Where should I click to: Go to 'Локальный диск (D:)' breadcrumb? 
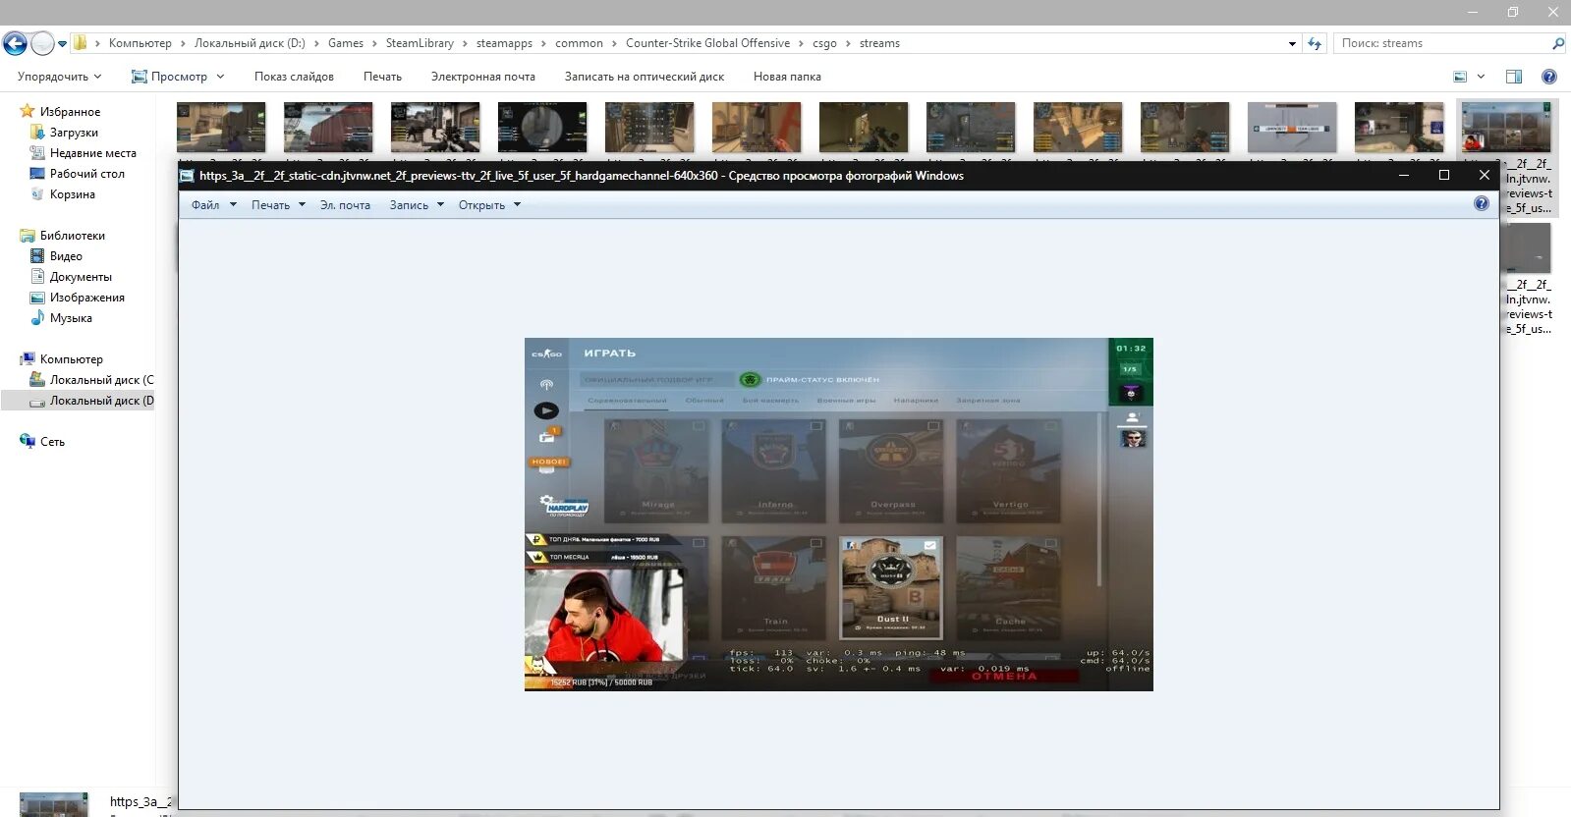tap(250, 43)
